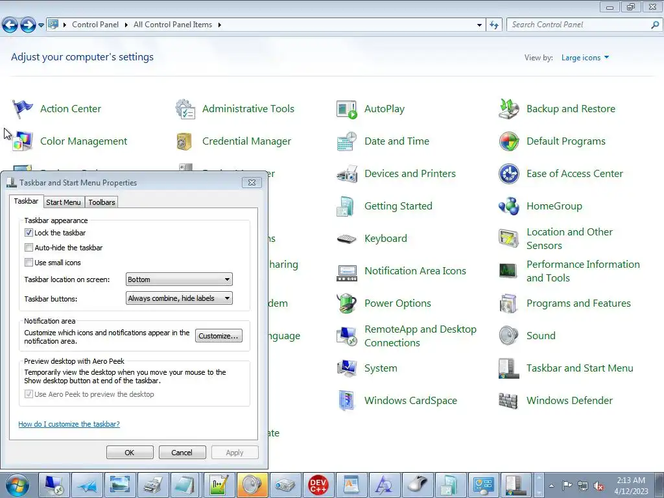The width and height of the screenshot is (664, 498).
Task: Click the Location and Other Sensors icon
Action: tap(508, 239)
